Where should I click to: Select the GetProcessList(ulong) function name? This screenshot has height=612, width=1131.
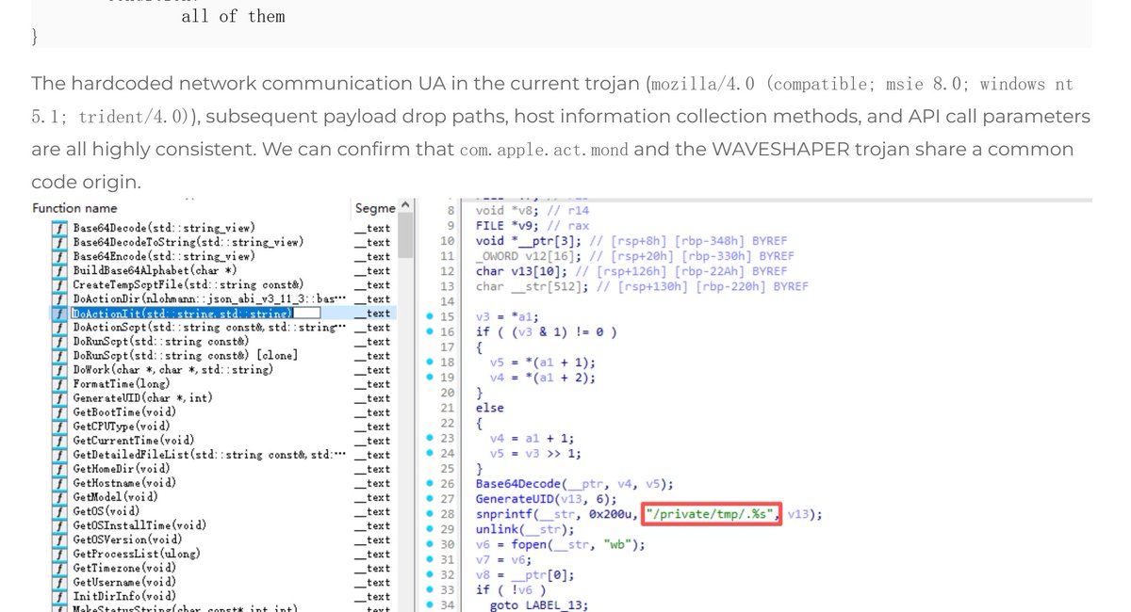pyautogui.click(x=137, y=554)
